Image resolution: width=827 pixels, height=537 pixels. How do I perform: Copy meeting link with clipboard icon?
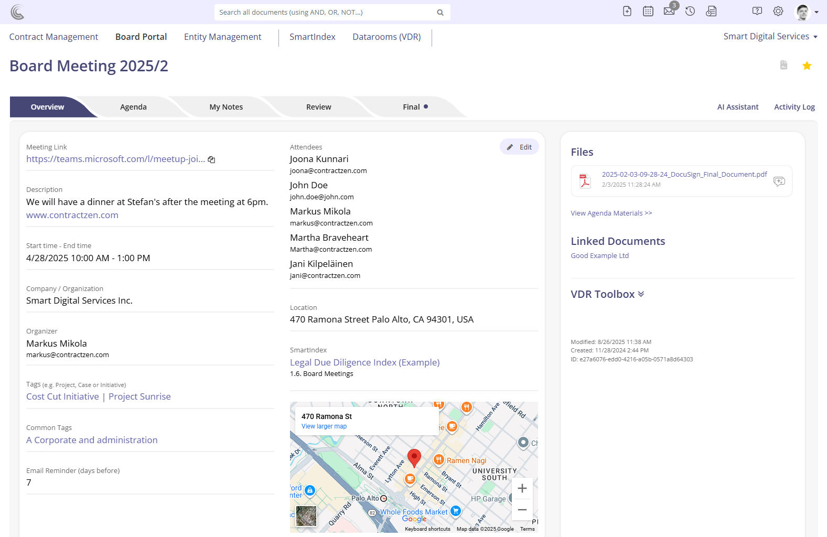pyautogui.click(x=211, y=159)
